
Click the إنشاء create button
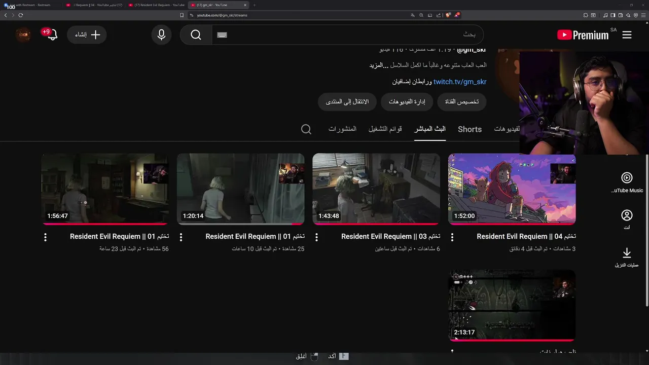click(x=87, y=34)
